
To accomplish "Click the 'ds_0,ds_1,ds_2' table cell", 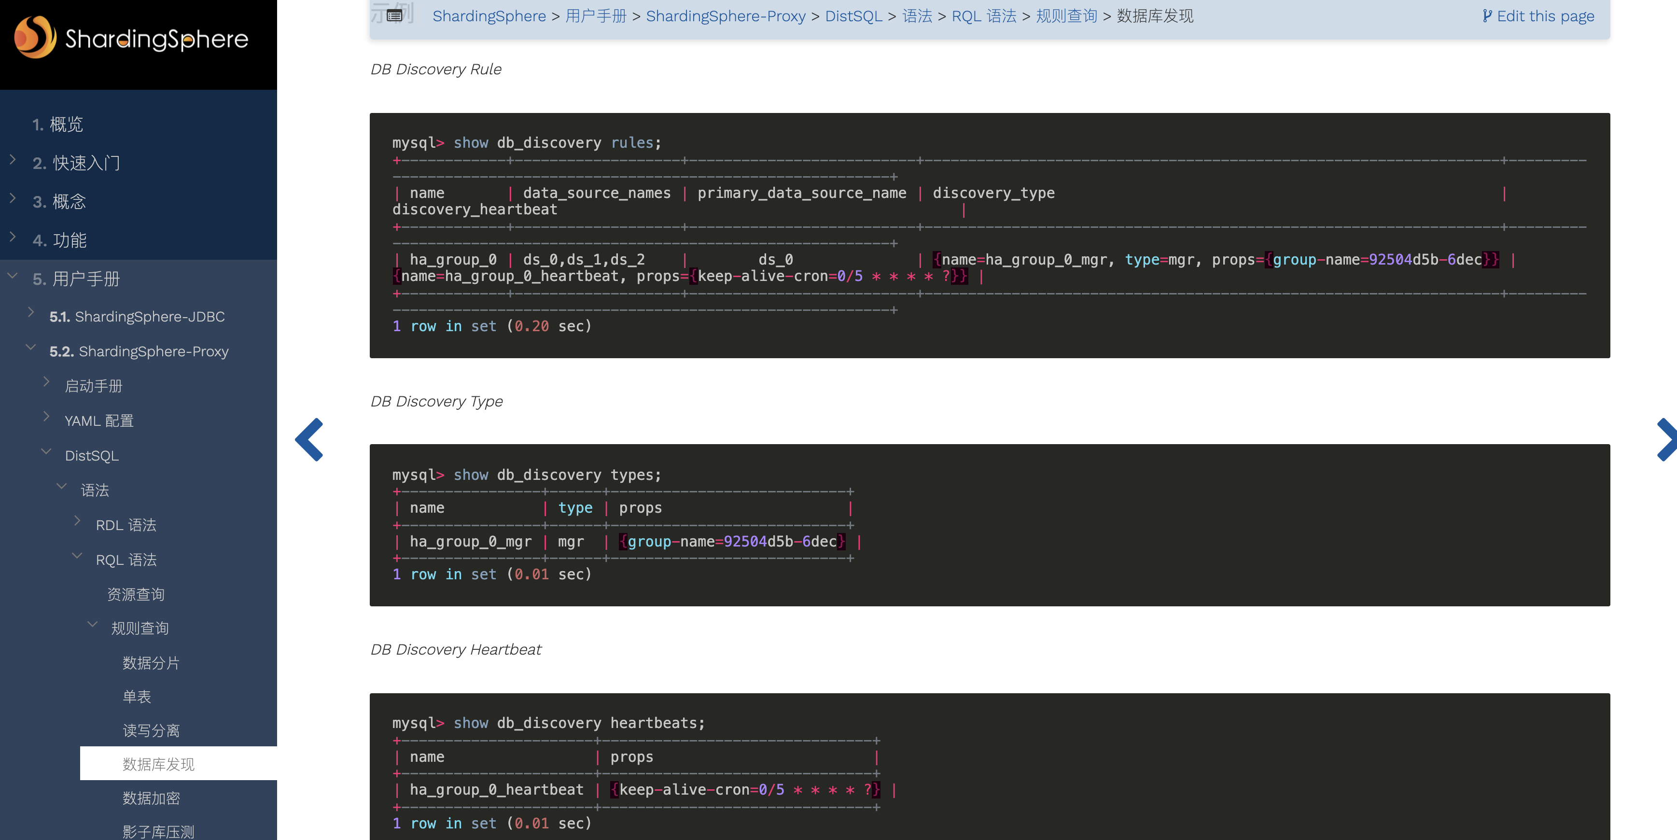I will point(584,259).
